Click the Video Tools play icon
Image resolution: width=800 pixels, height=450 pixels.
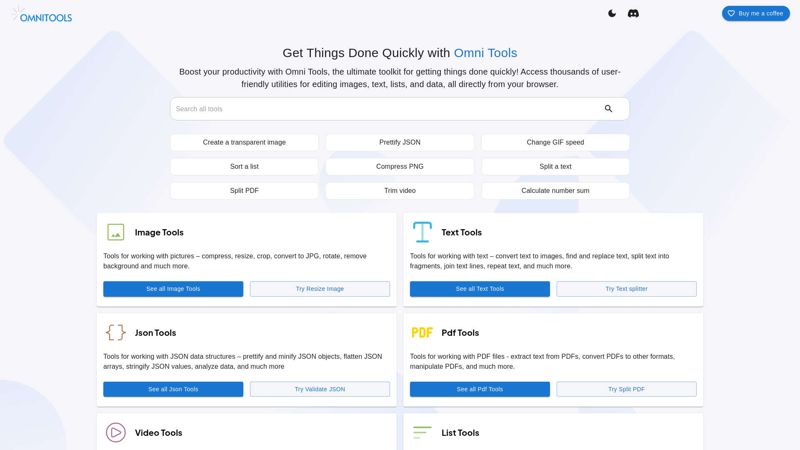tap(116, 432)
